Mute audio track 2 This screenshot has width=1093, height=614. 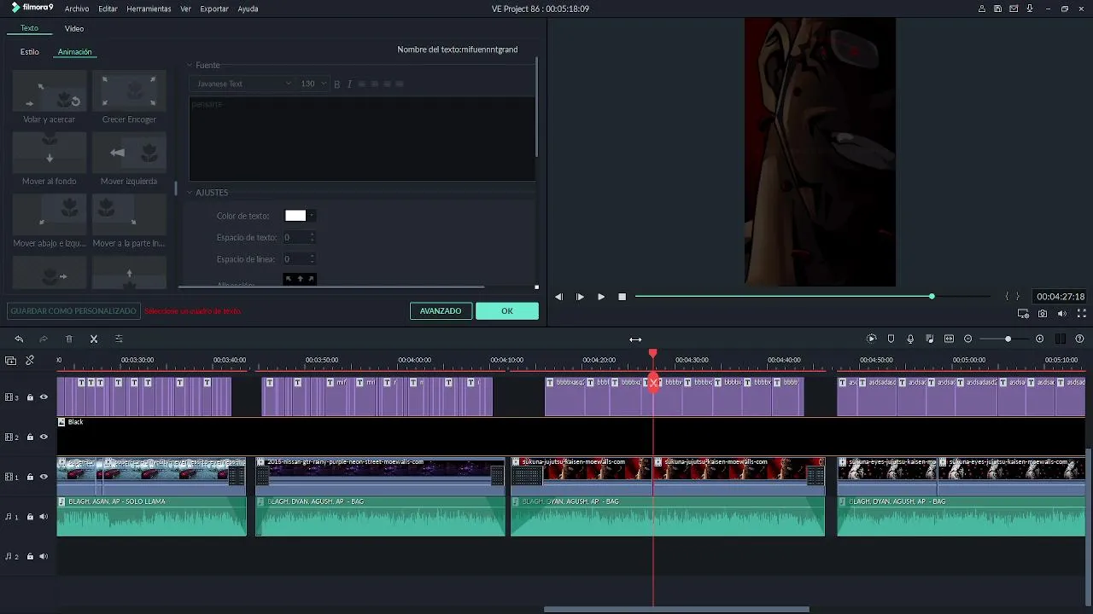coord(44,557)
